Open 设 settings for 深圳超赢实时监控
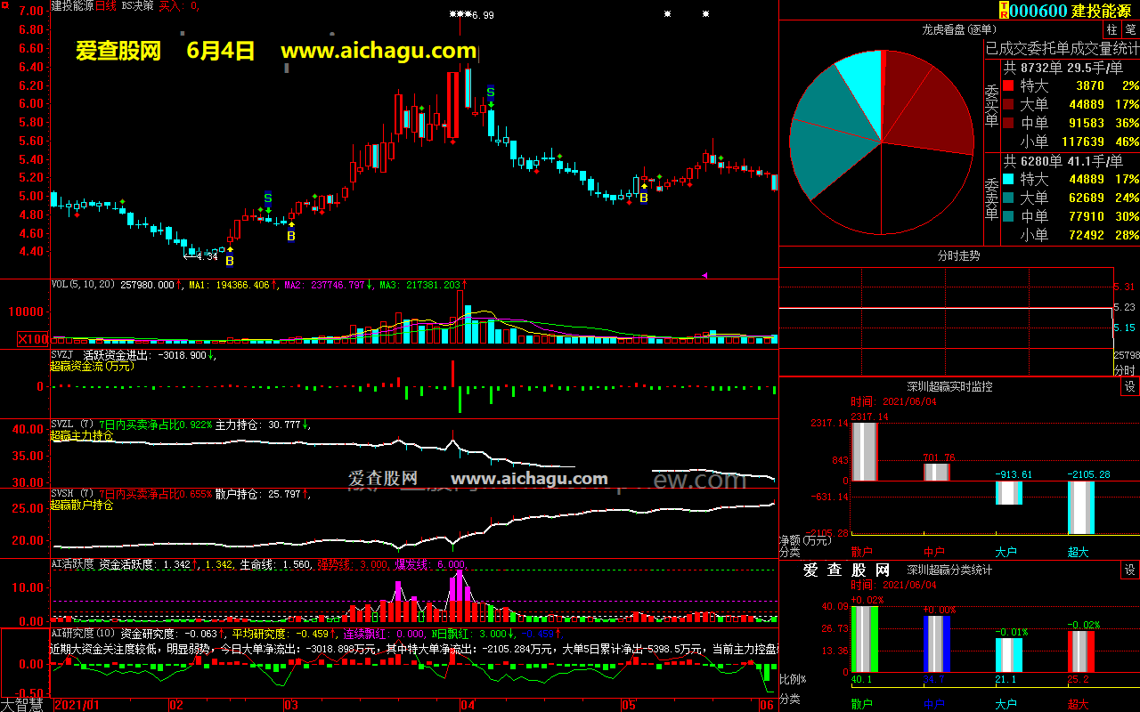This screenshot has width=1140, height=712. coord(1130,387)
